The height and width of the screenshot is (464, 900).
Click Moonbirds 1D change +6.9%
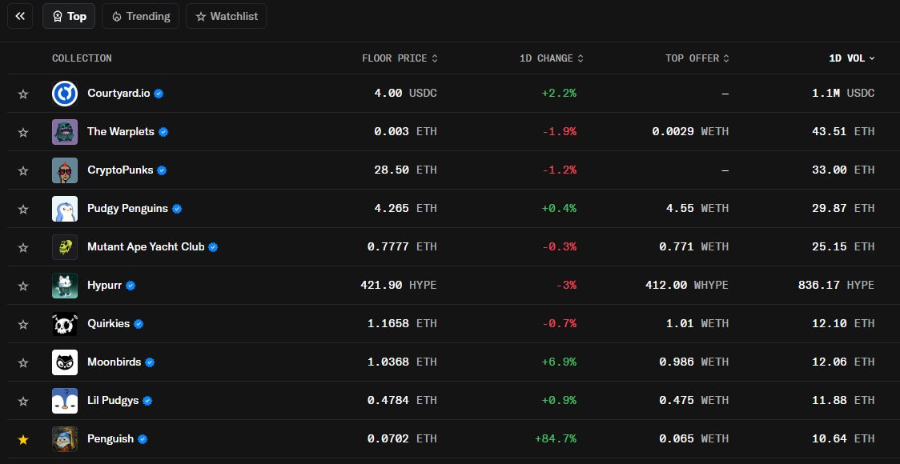[x=559, y=362]
